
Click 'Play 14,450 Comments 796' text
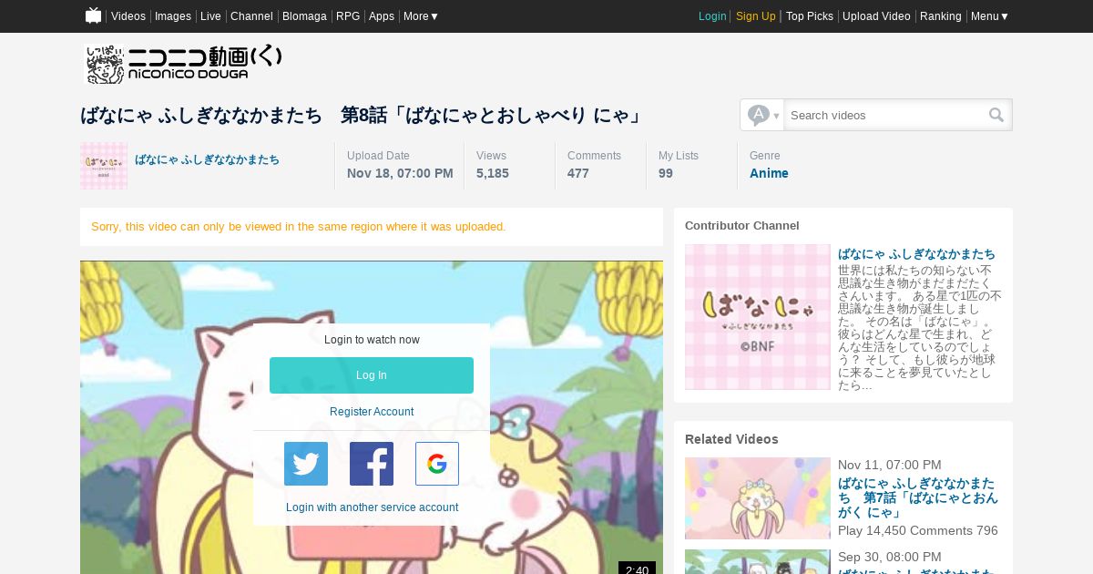(x=918, y=530)
